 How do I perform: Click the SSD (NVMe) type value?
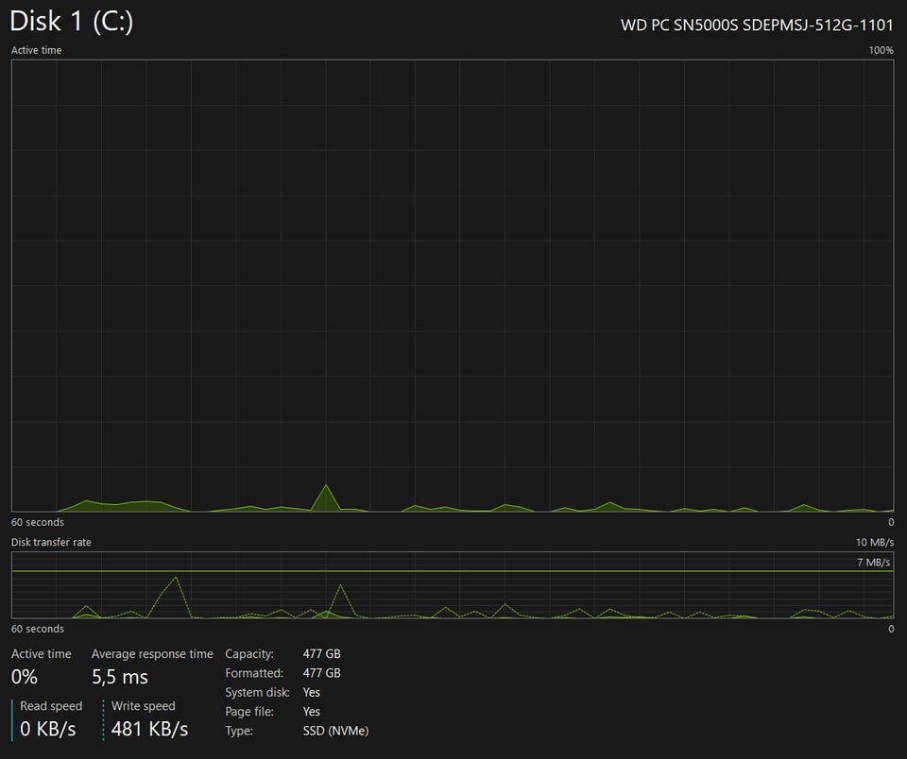335,731
